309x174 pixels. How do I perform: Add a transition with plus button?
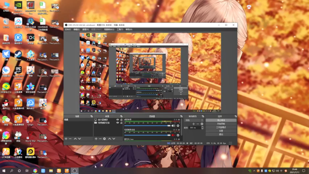click(194, 124)
